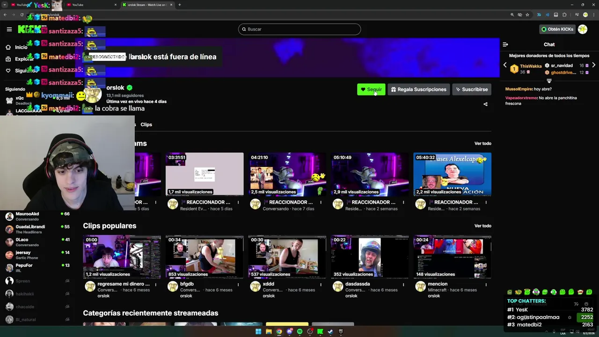This screenshot has width=599, height=337.
Task: Click in the Buscar search field
Action: (299, 29)
